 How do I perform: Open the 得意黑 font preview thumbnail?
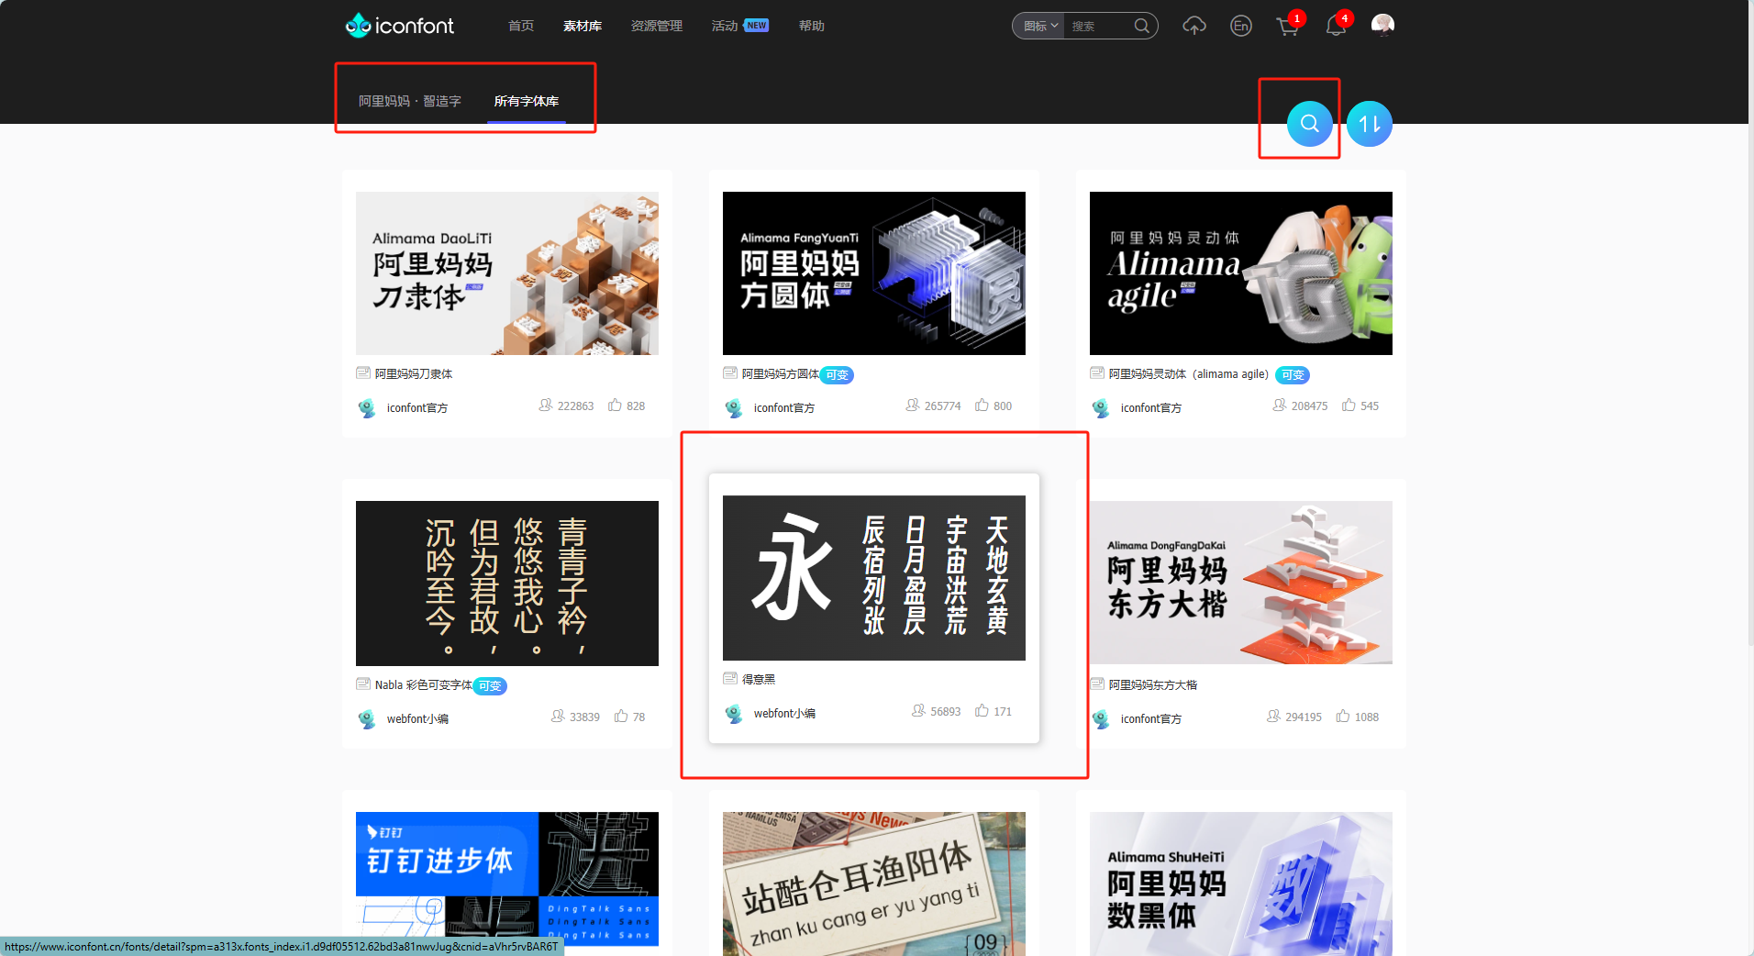click(874, 578)
